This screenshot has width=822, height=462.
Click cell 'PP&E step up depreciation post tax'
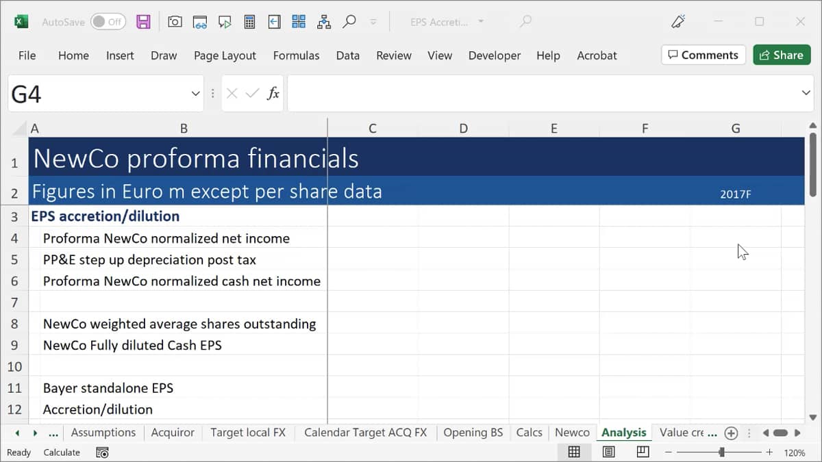[149, 259]
